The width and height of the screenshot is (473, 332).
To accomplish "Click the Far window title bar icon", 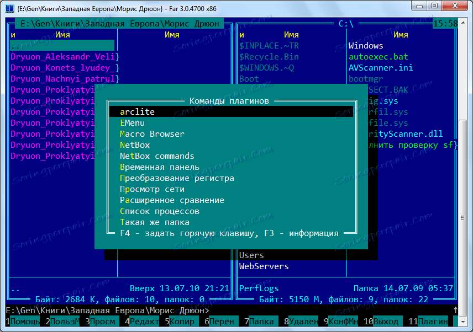I will pyautogui.click(x=10, y=8).
